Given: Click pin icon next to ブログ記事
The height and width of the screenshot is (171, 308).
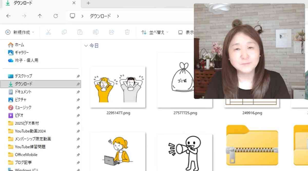Looking at the screenshot, I should [78, 163].
